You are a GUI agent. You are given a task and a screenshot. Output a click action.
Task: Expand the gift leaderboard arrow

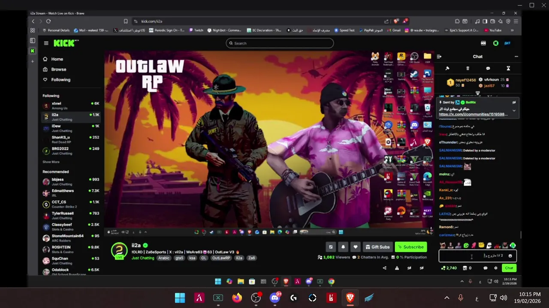[477, 93]
